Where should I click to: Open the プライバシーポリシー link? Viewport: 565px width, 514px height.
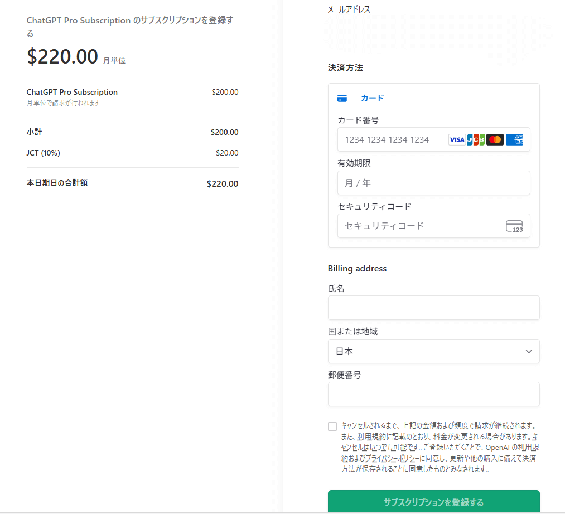click(x=392, y=458)
